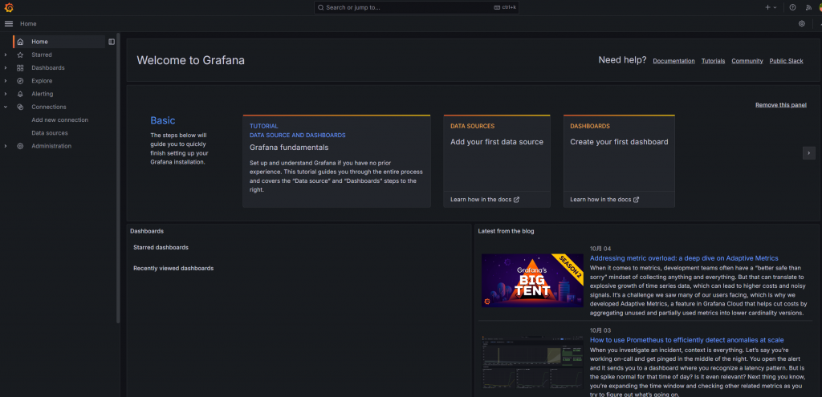Image resolution: width=822 pixels, height=397 pixels.
Task: Click Create your first dashboard card
Action: 619,161
